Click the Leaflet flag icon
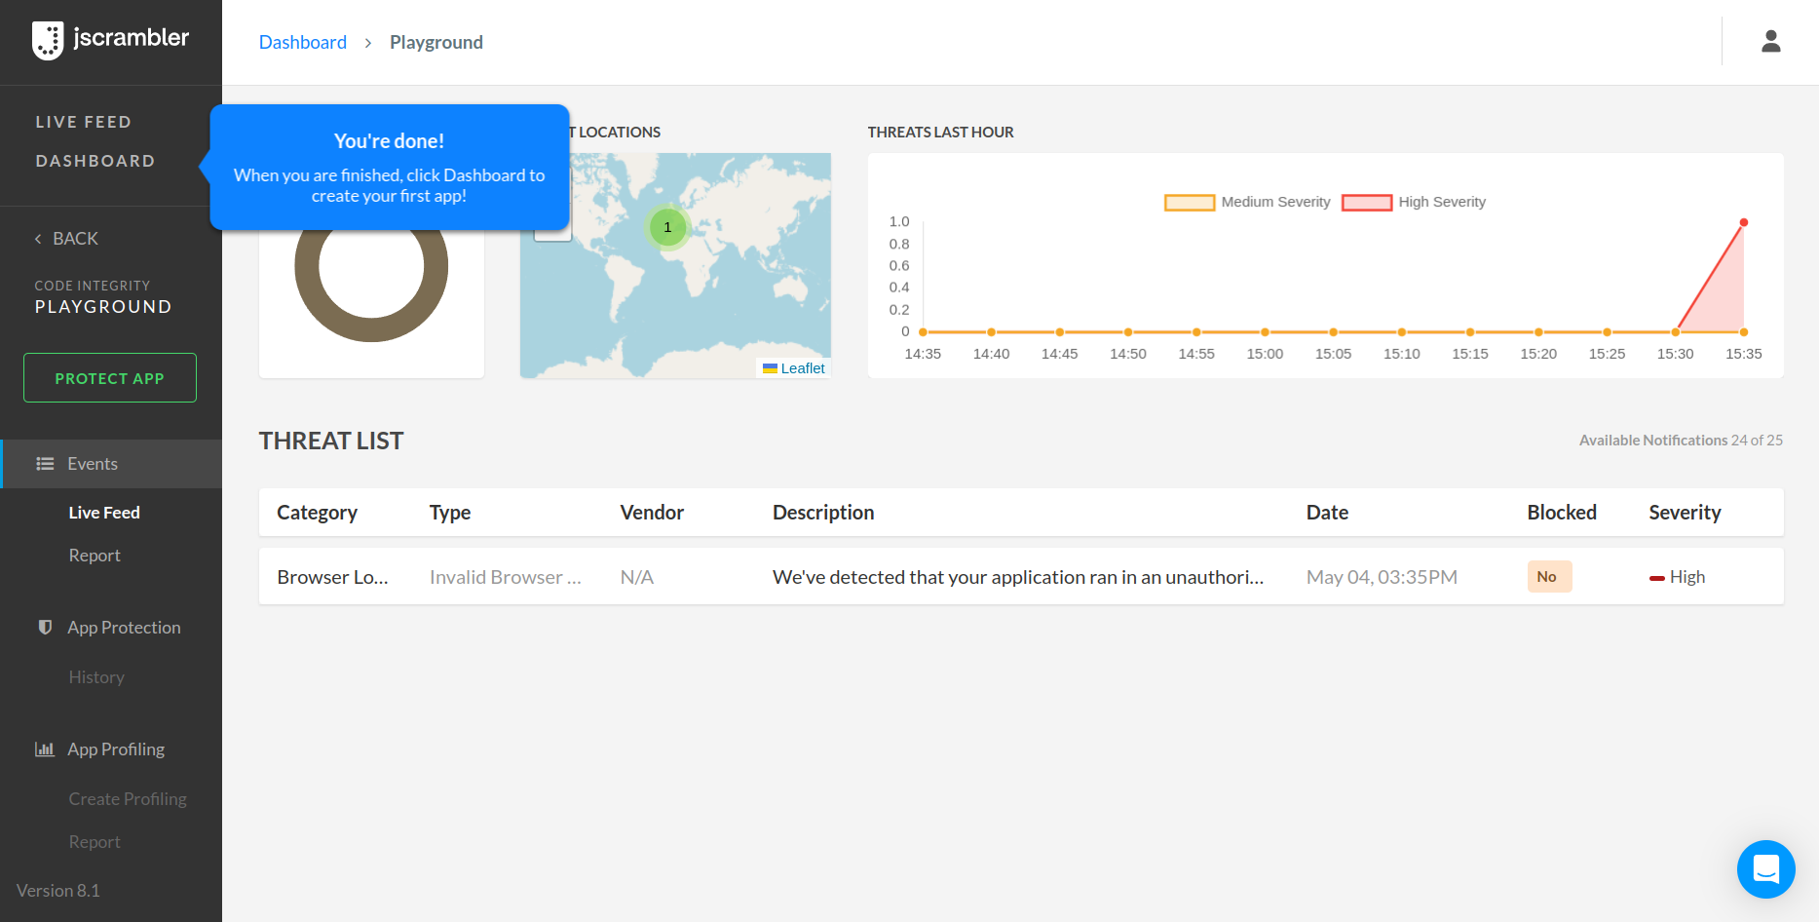The height and width of the screenshot is (922, 1819). 770,368
